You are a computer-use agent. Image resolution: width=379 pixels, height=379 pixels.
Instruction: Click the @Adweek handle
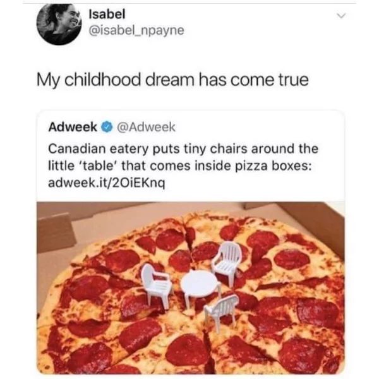pyautogui.click(x=146, y=127)
